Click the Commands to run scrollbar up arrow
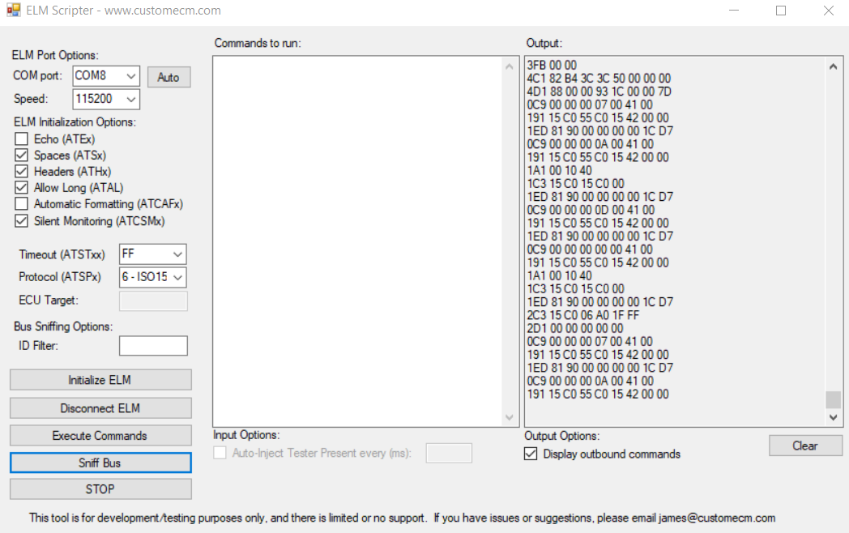The width and height of the screenshot is (849, 533). pos(509,66)
